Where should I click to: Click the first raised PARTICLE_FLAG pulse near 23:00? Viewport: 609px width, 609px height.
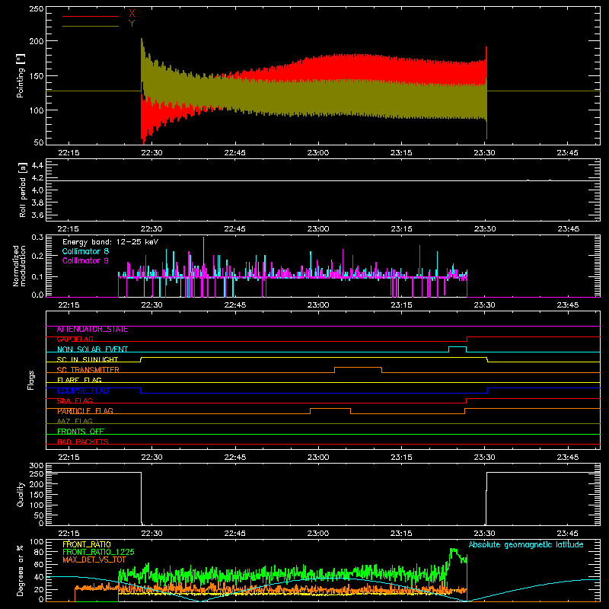click(330, 409)
